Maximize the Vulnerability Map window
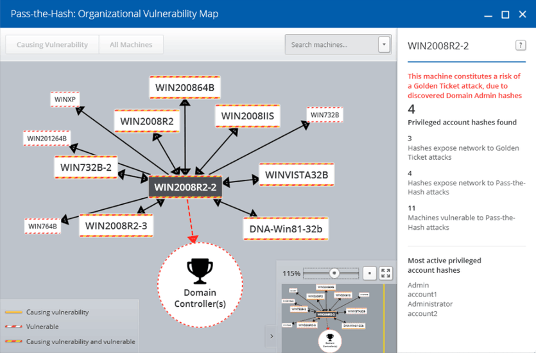Screen dimensions: 536x353 pos(505,14)
